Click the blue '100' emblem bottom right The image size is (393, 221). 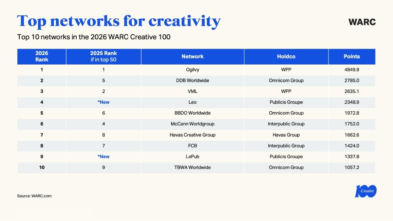(366, 191)
